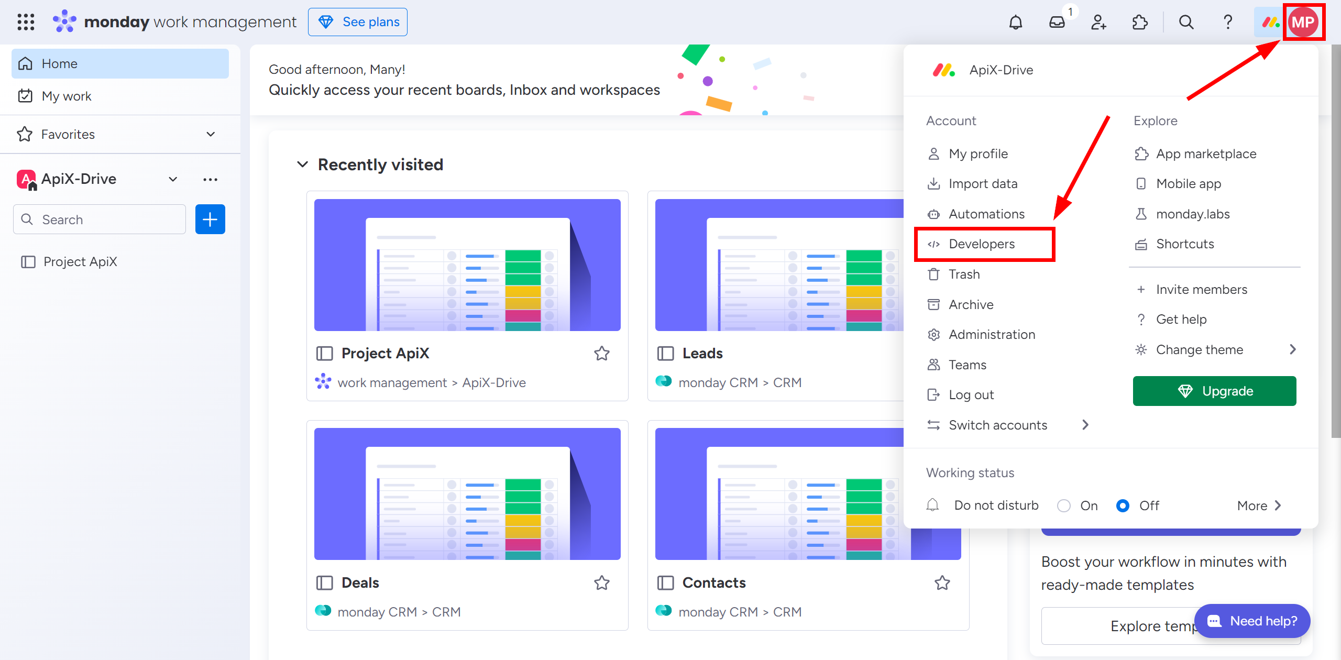Click the invite members icon in top bar
The height and width of the screenshot is (660, 1341).
pos(1098,22)
